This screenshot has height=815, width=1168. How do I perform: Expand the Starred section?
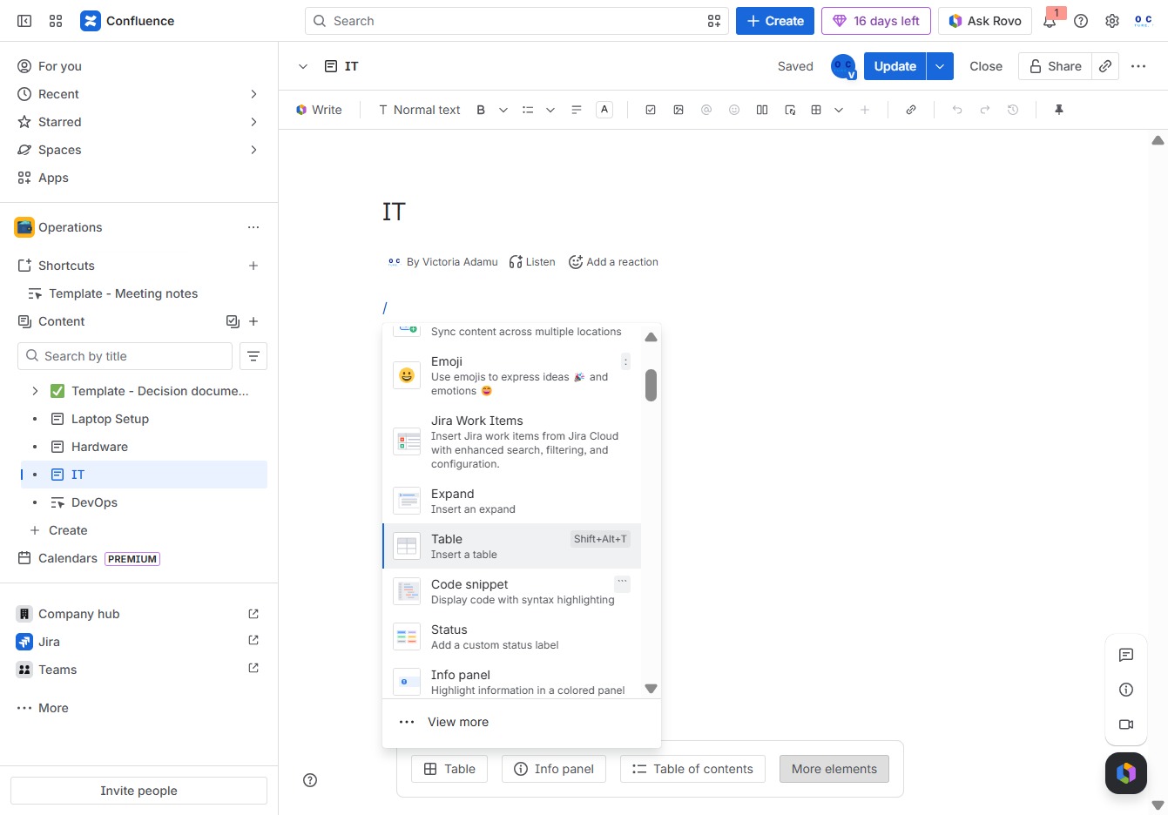point(253,122)
